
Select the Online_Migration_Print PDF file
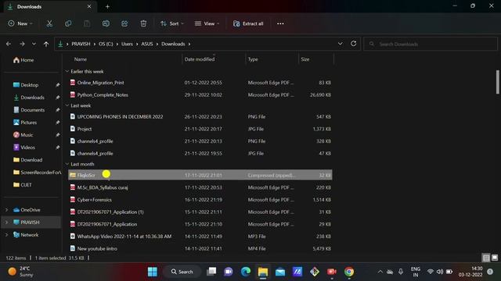click(x=200, y=83)
